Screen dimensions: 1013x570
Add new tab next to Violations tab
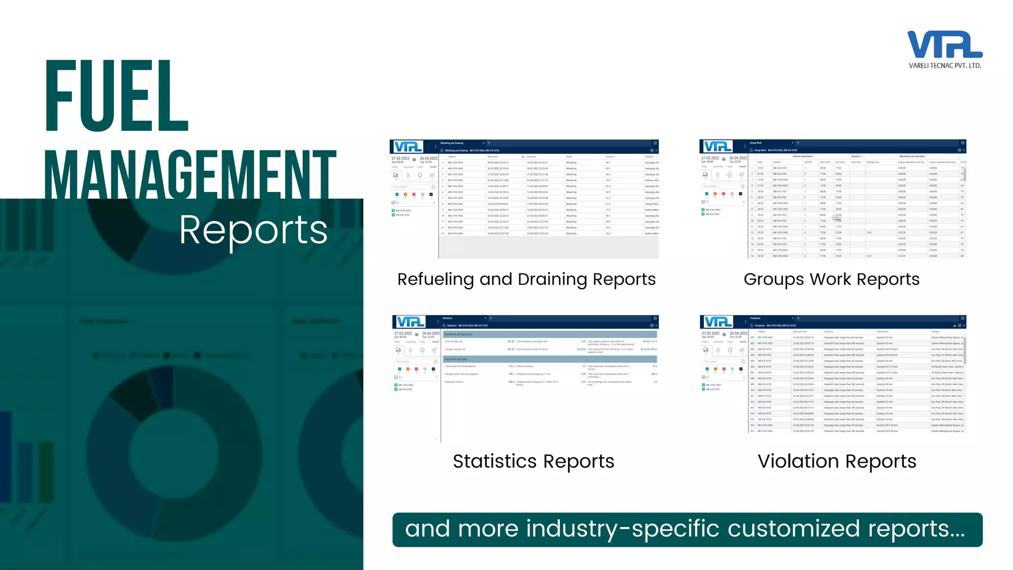[798, 318]
